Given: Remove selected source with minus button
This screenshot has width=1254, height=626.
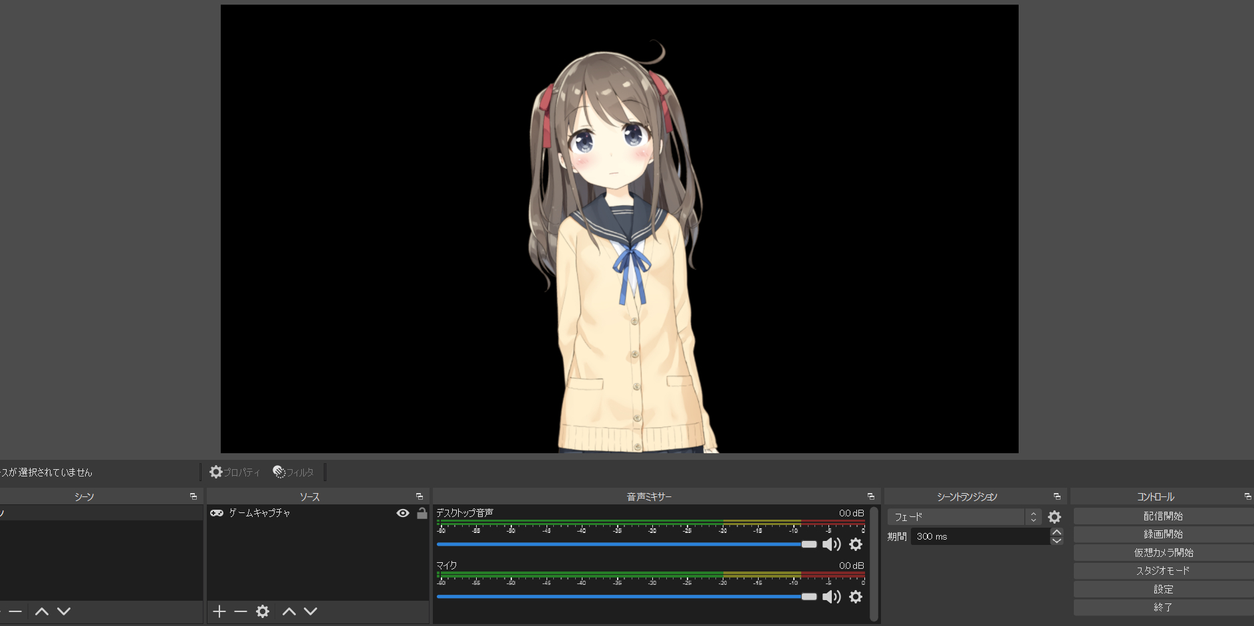Looking at the screenshot, I should (x=241, y=611).
